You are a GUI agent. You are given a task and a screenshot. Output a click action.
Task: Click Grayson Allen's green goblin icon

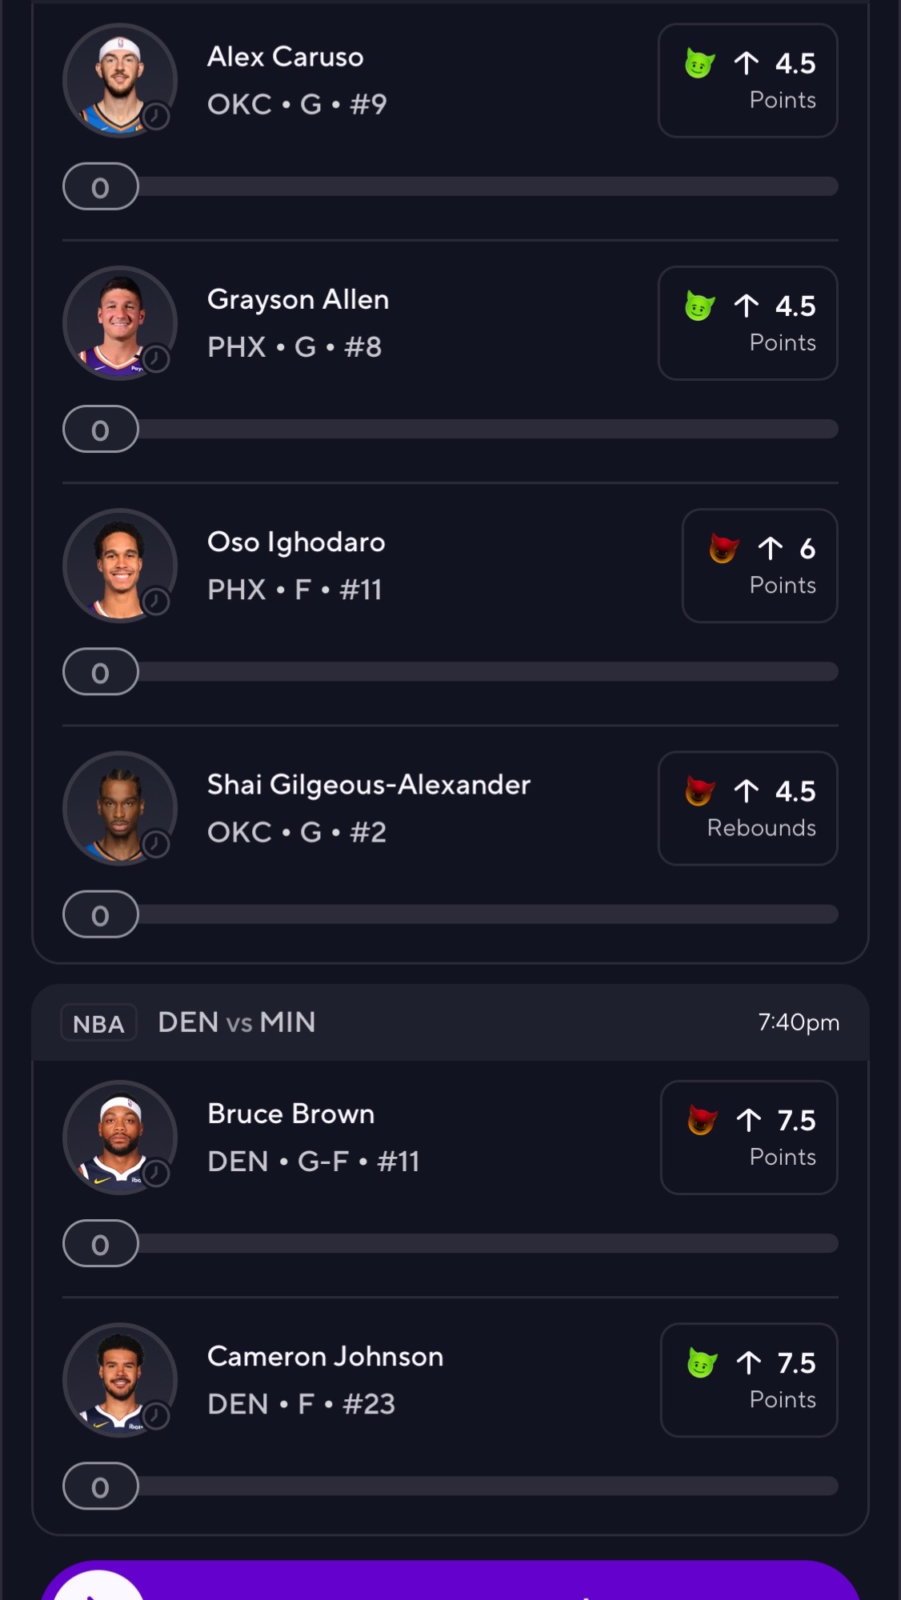click(699, 306)
